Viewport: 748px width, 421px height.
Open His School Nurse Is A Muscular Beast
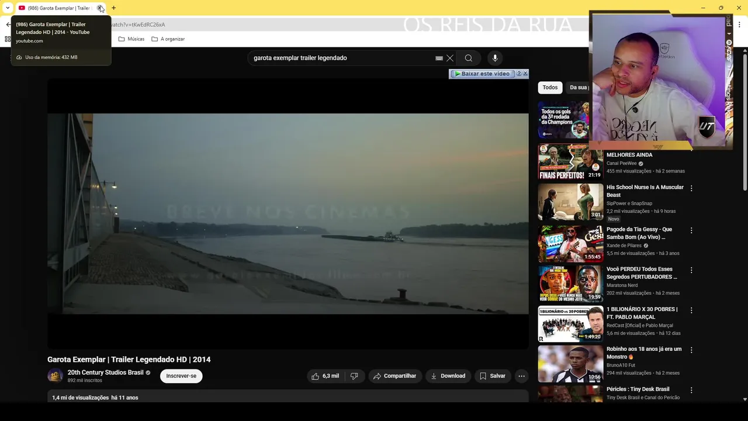[x=645, y=191]
